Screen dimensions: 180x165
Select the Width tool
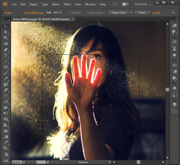pyautogui.click(x=6, y=108)
